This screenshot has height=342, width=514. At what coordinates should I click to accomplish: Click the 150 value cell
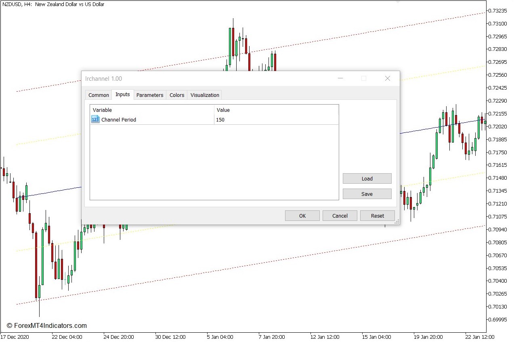[276, 120]
